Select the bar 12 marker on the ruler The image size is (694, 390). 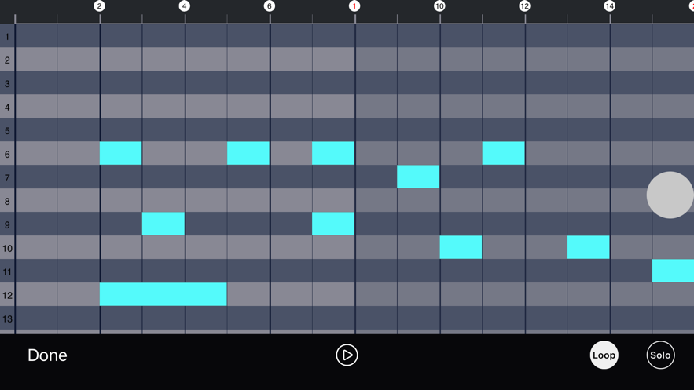click(x=524, y=6)
